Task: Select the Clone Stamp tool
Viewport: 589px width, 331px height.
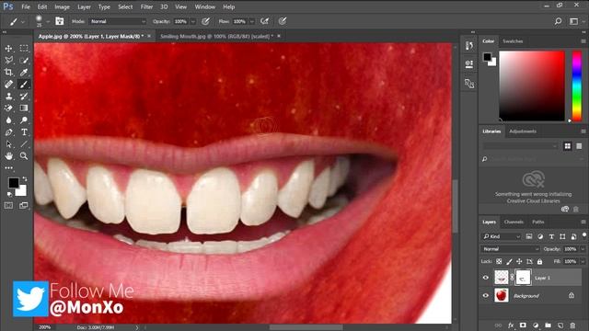Action: coord(8,96)
